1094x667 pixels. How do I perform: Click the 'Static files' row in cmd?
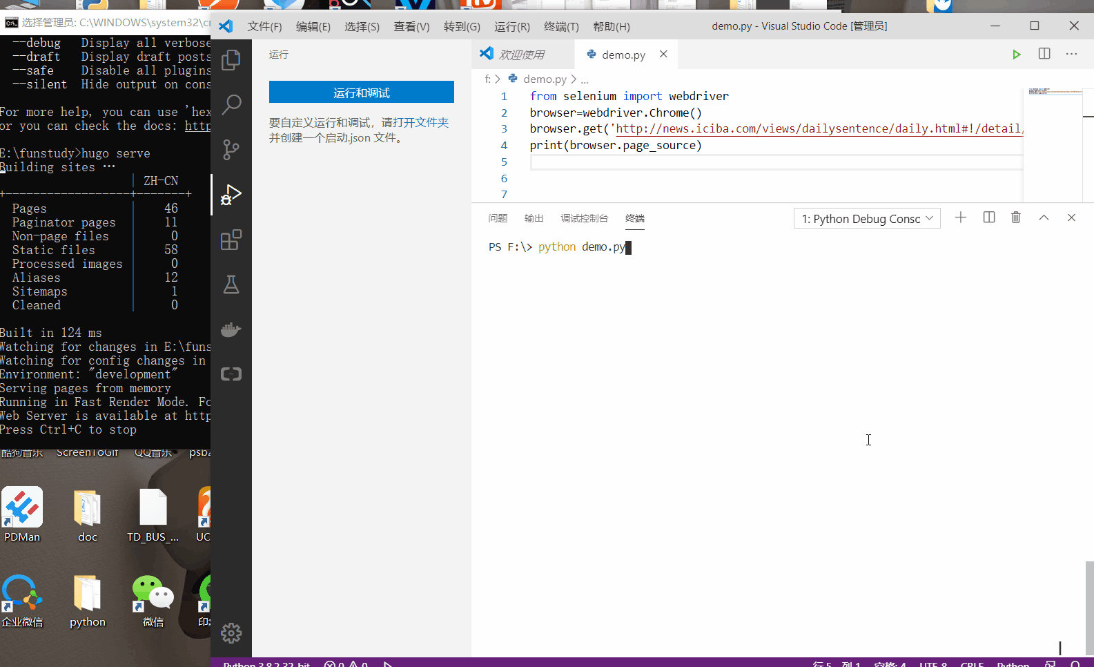pyautogui.click(x=95, y=250)
